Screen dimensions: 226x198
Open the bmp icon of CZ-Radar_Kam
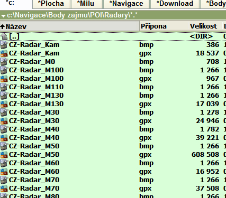coord(4,45)
